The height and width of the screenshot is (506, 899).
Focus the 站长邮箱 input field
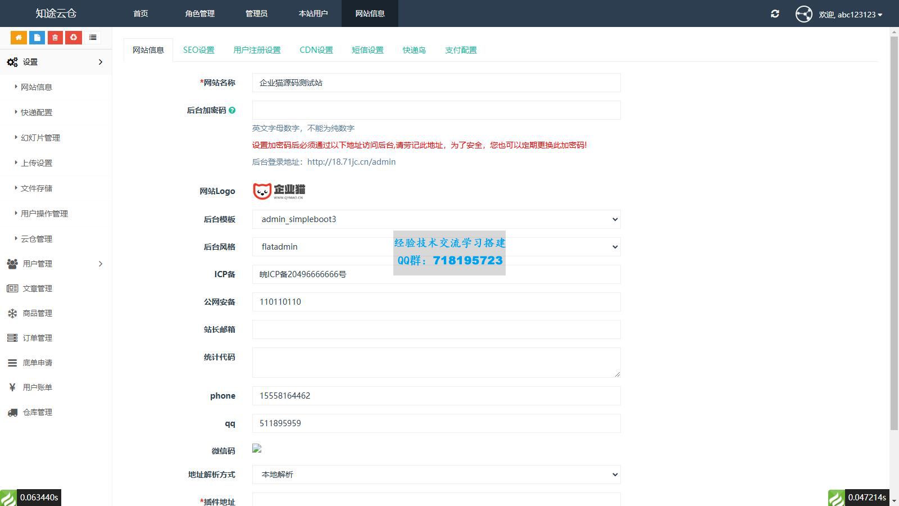pyautogui.click(x=436, y=329)
